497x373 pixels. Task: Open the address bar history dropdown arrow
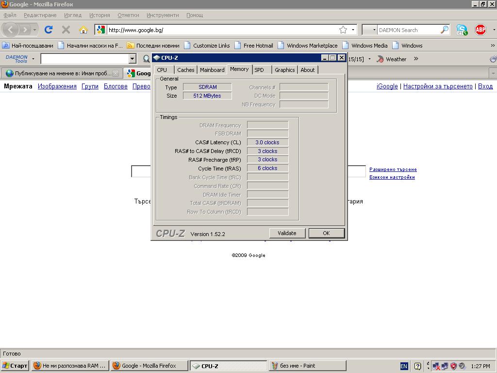coord(353,30)
